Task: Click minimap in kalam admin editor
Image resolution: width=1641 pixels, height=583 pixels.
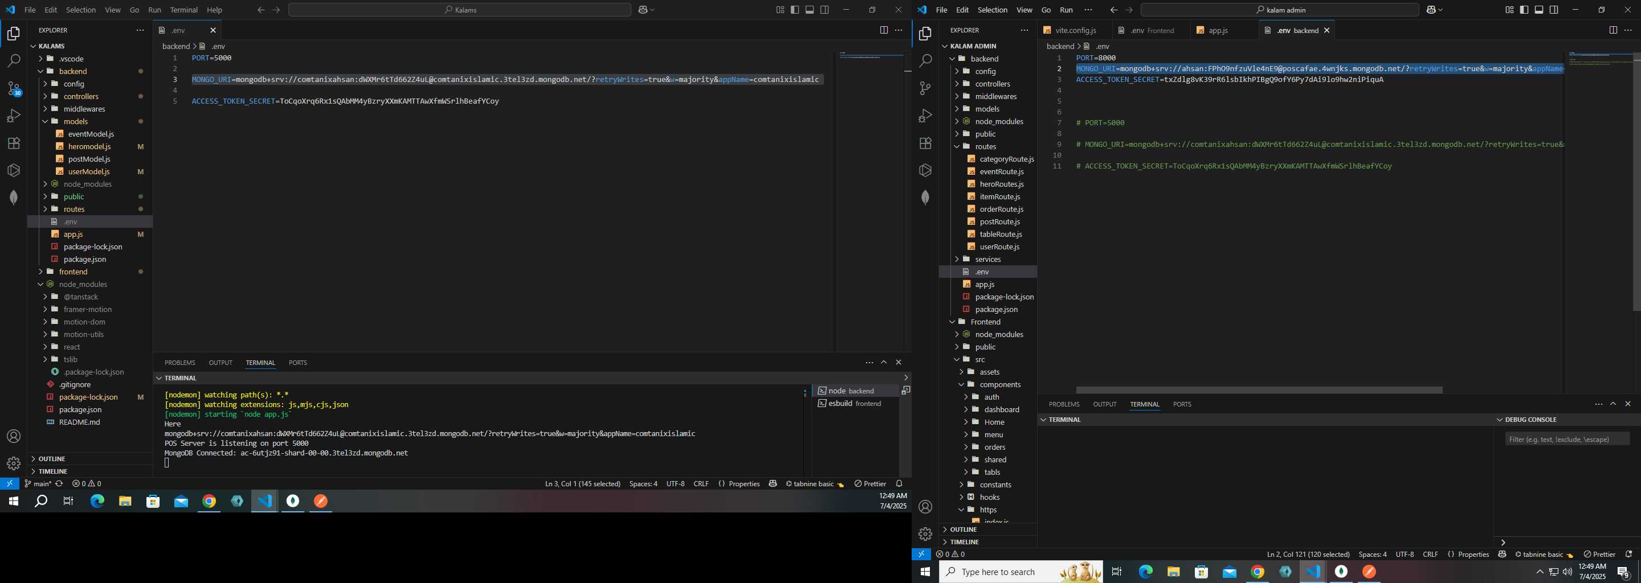Action: pyautogui.click(x=1598, y=60)
